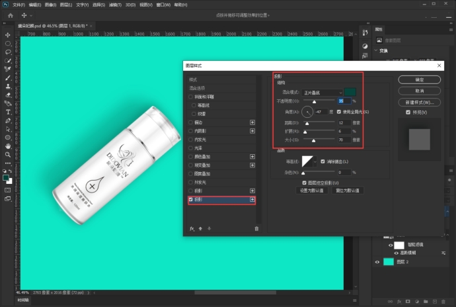This screenshot has width=456, height=307.
Task: Select the Zoom magnifier tool
Action: point(8,155)
